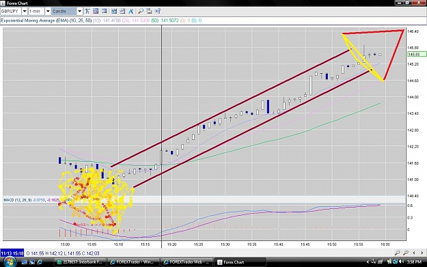Expand hidden system tray icons arrow

pyautogui.click(x=368, y=262)
